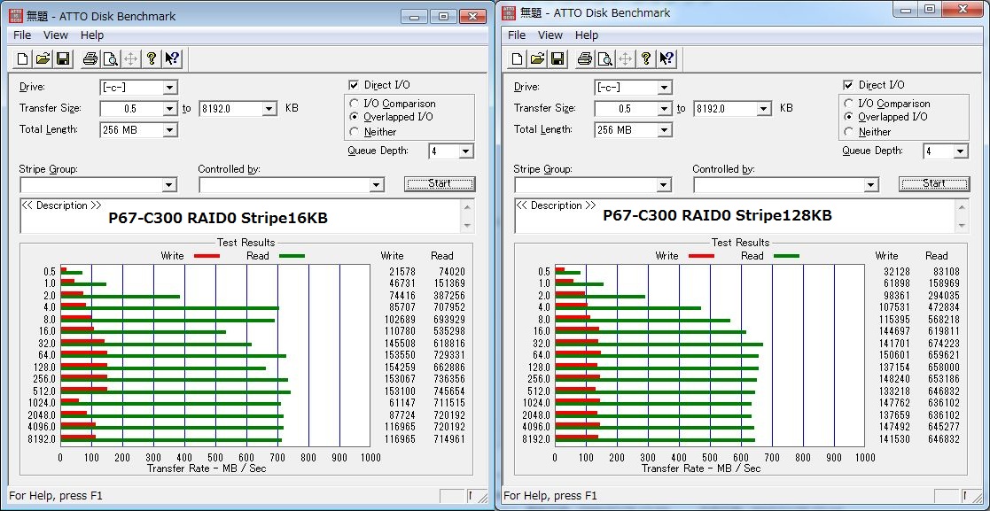
Task: Open Transfer Size 8192.0 dropdown, left window
Action: [x=269, y=109]
